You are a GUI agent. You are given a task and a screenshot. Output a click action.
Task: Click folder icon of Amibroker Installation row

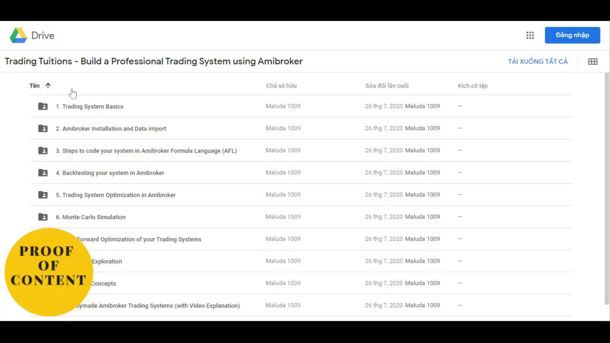tap(43, 129)
